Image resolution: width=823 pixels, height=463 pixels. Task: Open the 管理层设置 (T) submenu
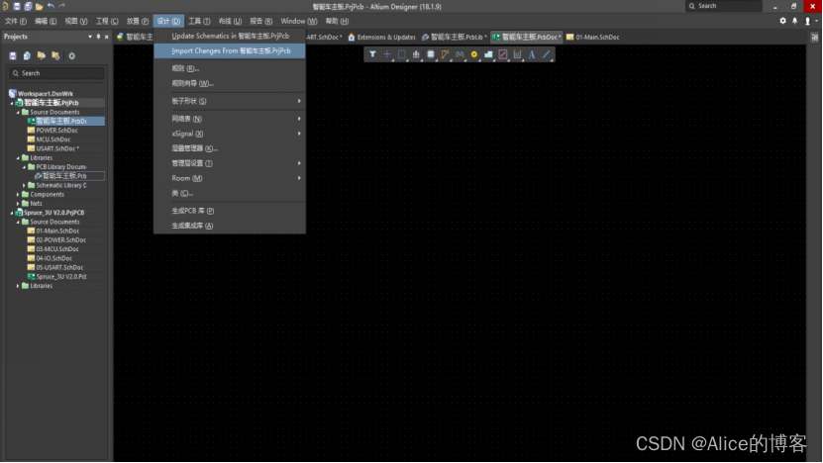tap(230, 163)
